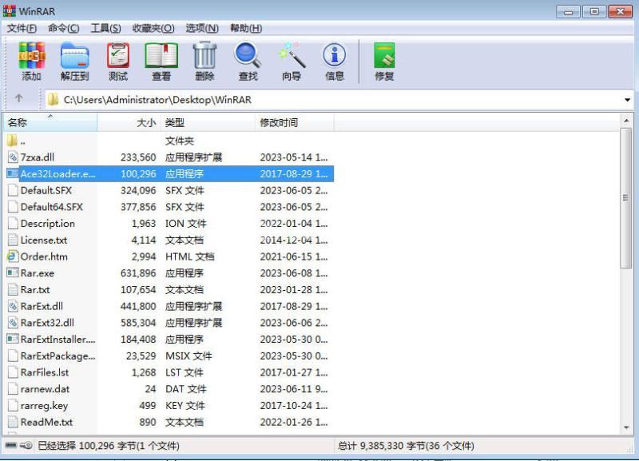Open the Tools (工具) menu
The height and width of the screenshot is (461, 639).
pyautogui.click(x=106, y=28)
